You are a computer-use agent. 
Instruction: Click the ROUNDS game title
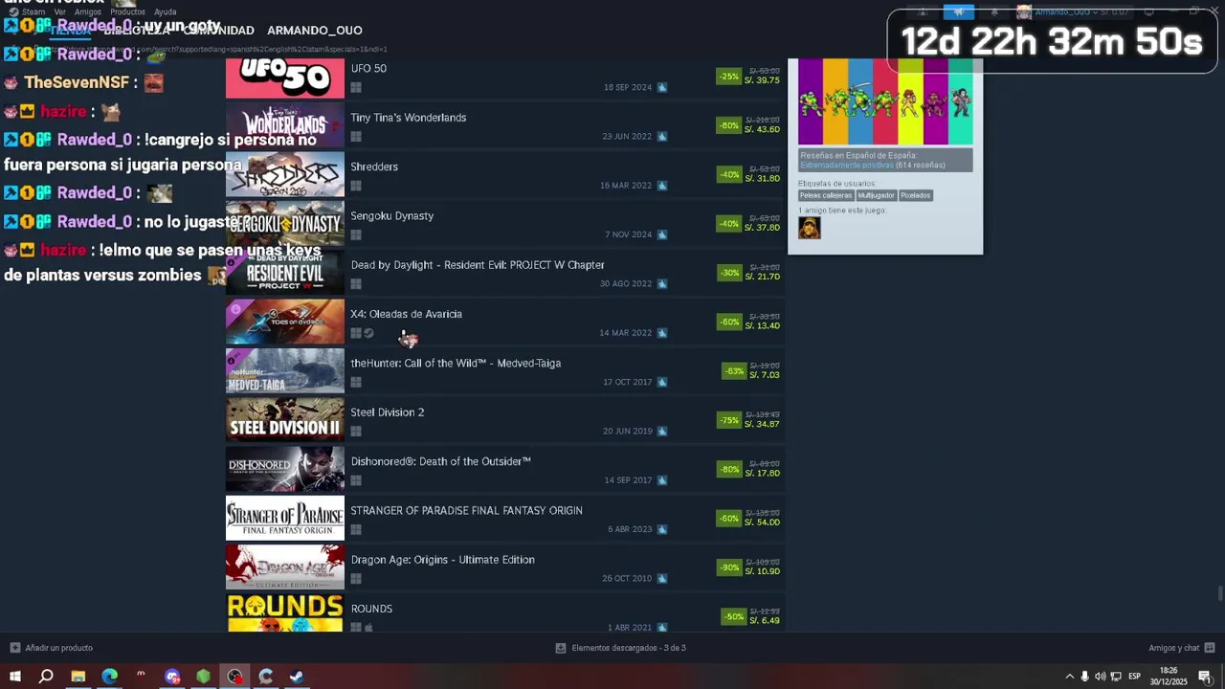(x=371, y=609)
